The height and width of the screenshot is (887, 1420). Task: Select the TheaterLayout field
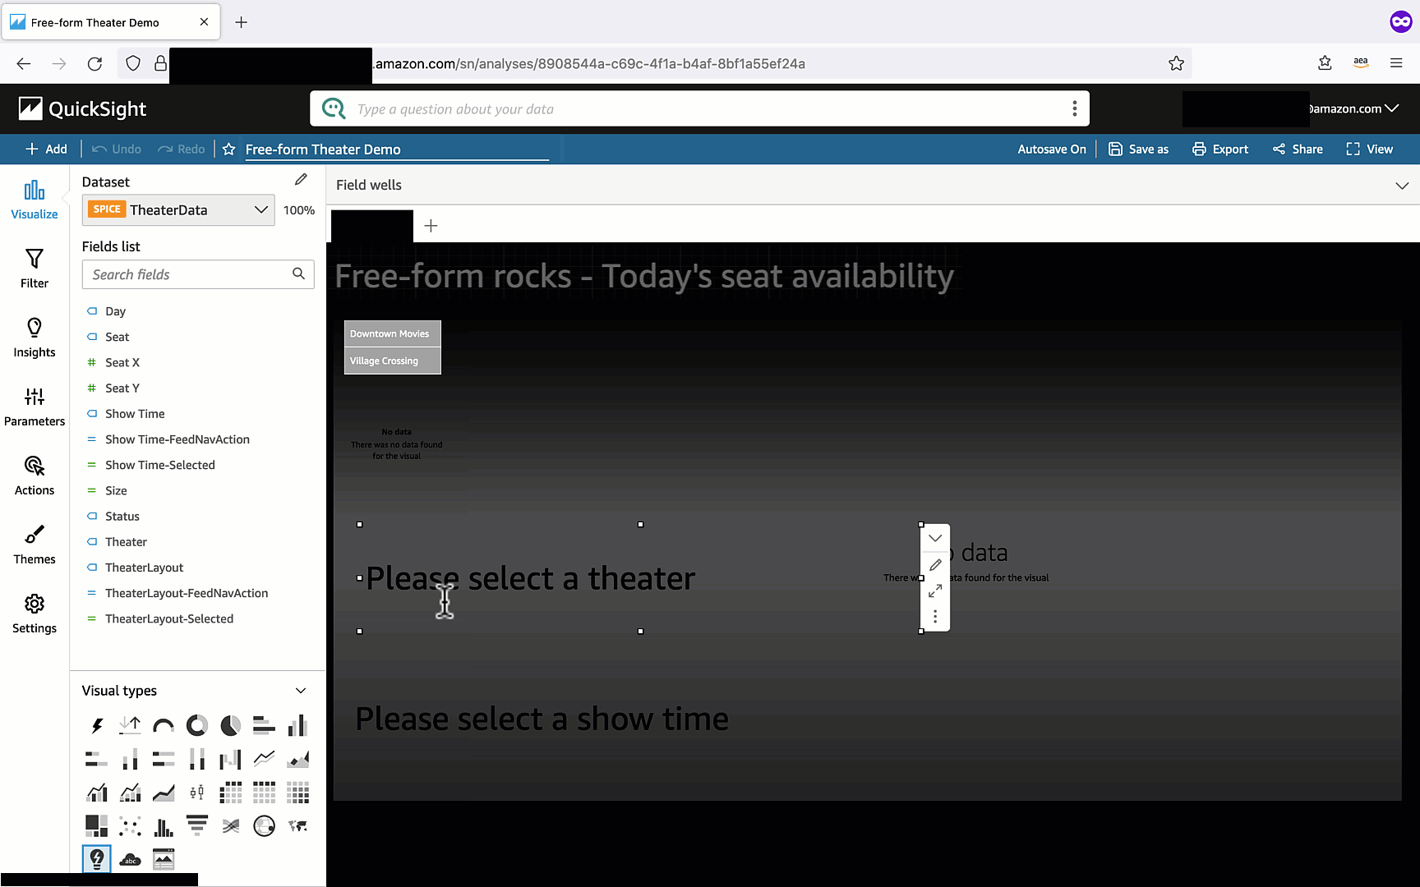[x=144, y=568]
